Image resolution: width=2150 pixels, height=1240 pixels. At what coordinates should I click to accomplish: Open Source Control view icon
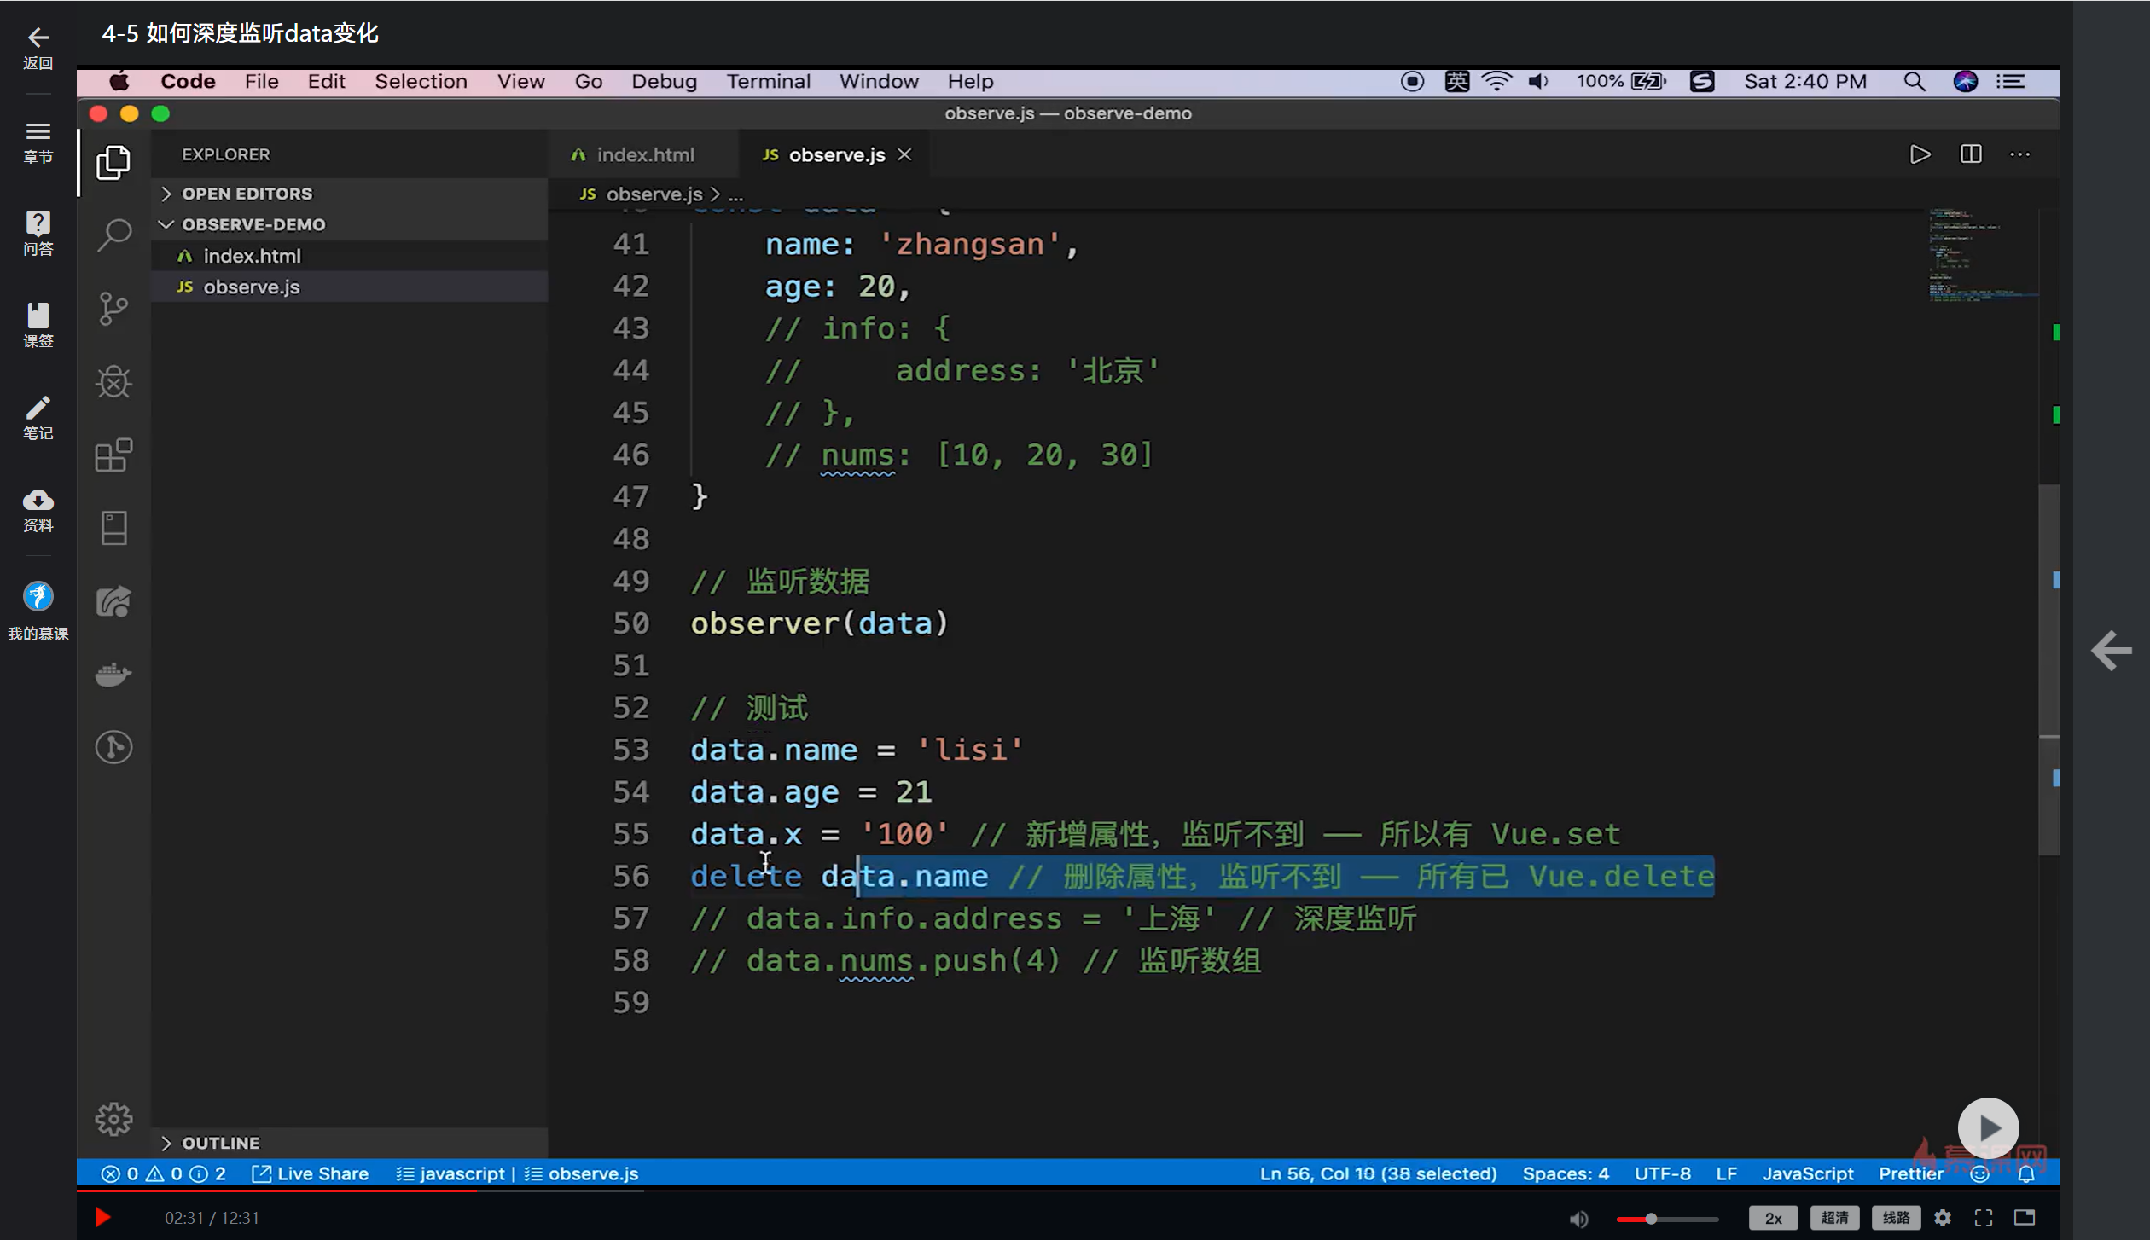[113, 309]
